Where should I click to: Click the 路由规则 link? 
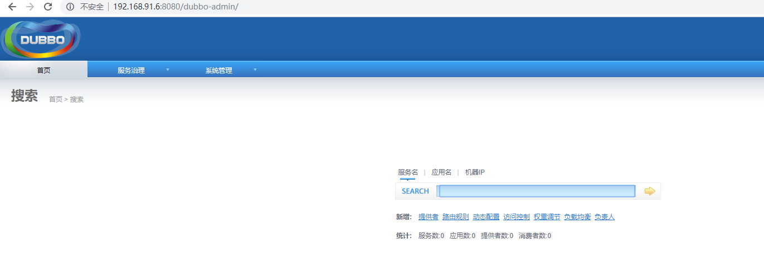pyautogui.click(x=456, y=217)
